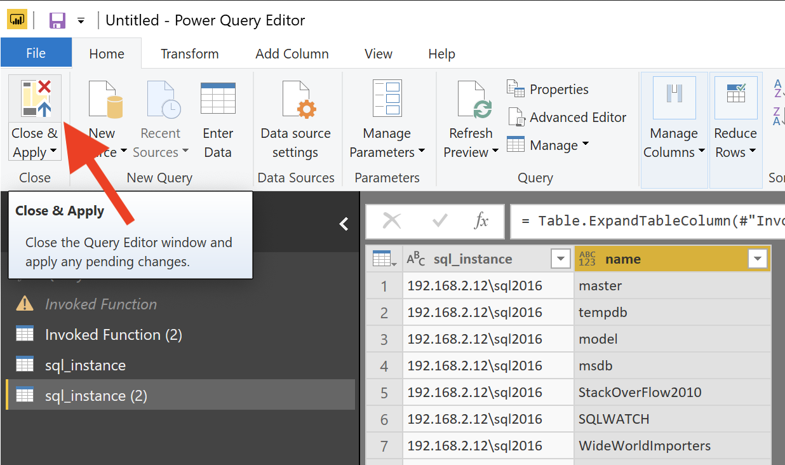Click the table icon of Invoked Function (2)
Screen dimensions: 785x465
25,334
